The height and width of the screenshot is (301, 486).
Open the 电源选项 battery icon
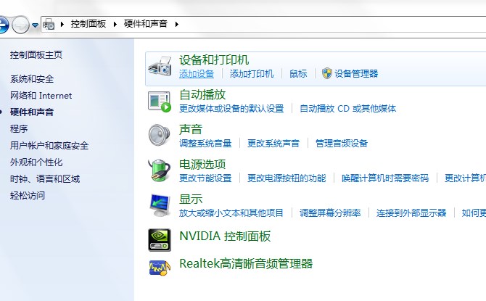(160, 170)
